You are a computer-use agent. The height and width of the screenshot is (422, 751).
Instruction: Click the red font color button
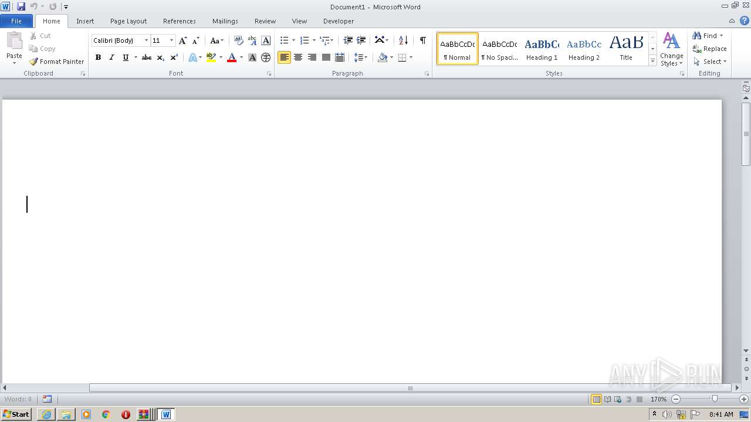(x=232, y=57)
